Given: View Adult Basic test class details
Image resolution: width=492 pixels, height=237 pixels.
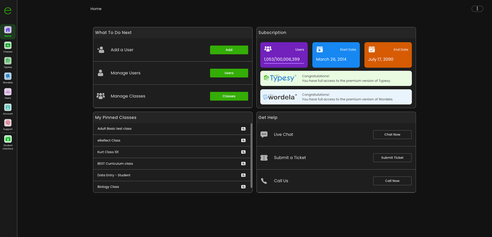Looking at the screenshot, I should [x=243, y=129].
